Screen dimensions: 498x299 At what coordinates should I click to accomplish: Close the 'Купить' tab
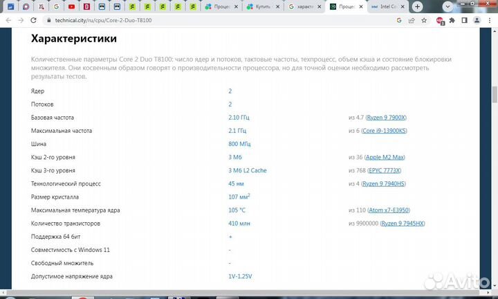277,7
